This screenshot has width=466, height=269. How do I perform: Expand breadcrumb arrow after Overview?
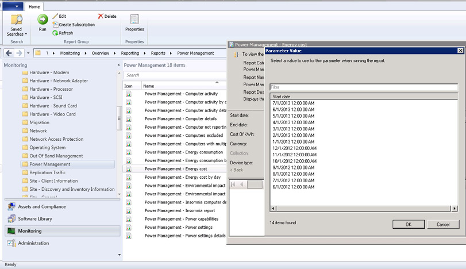tap(115, 53)
